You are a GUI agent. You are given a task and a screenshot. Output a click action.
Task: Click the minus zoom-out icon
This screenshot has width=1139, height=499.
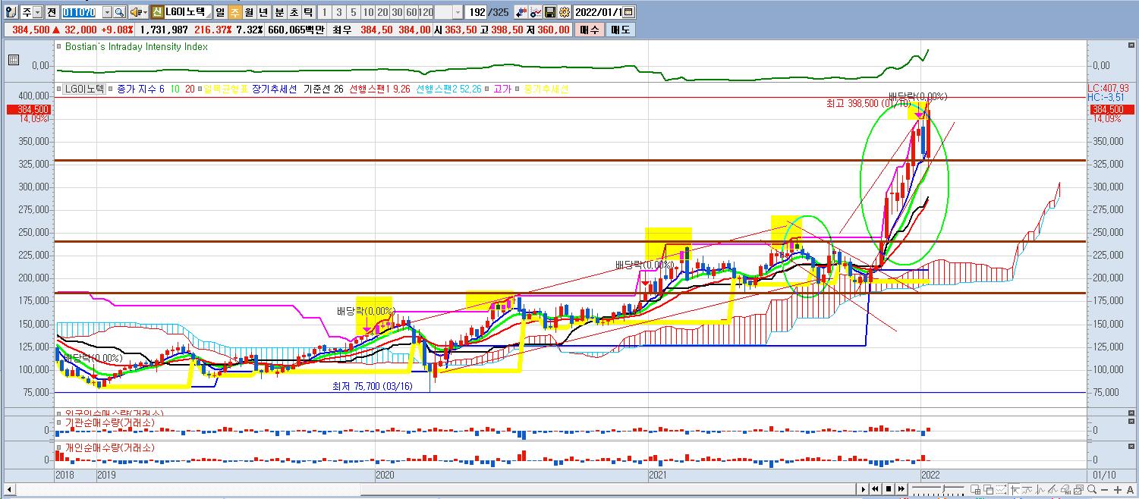[1104, 490]
